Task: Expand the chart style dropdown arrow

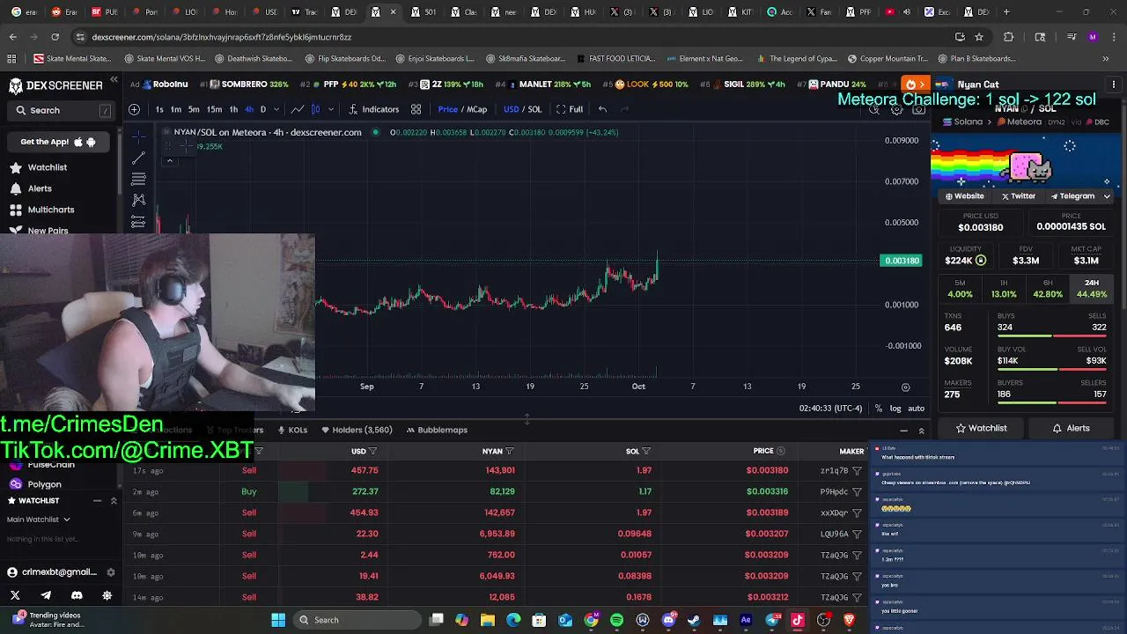Action: point(331,109)
